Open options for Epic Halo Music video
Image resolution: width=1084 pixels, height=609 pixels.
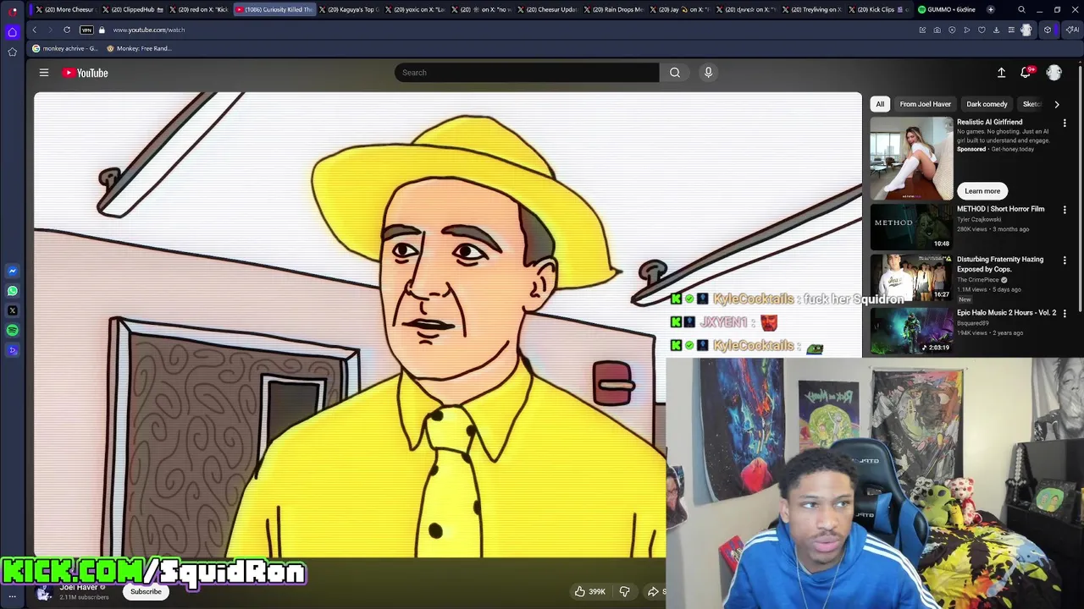click(1065, 314)
